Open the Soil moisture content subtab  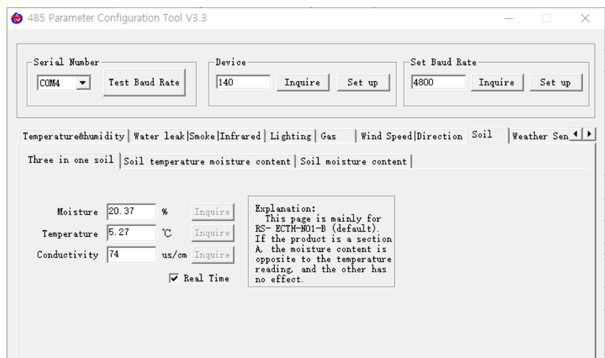coord(353,162)
